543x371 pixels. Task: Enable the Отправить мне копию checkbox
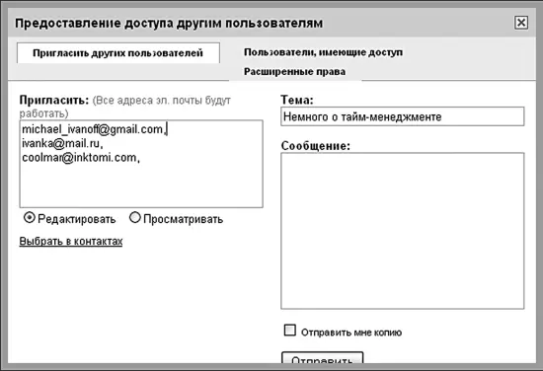click(290, 331)
